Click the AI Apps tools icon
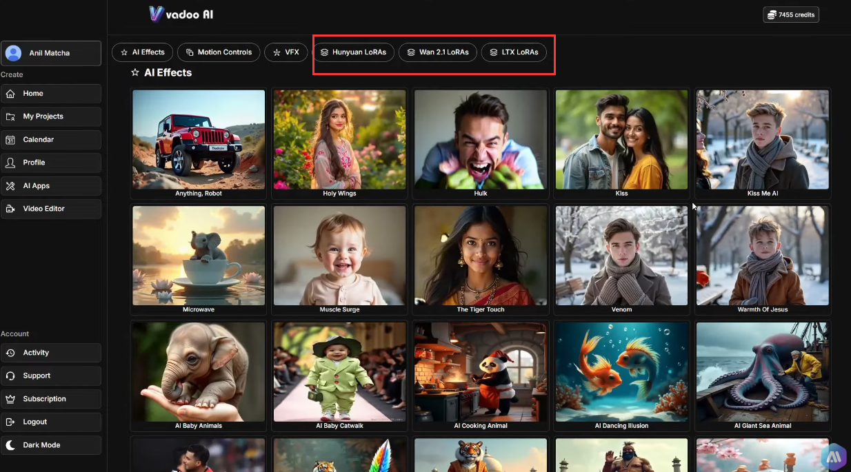 [x=10, y=186]
